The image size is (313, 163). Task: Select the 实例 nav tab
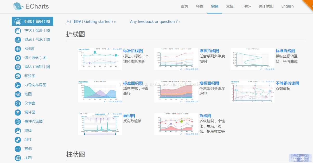pos(215,6)
